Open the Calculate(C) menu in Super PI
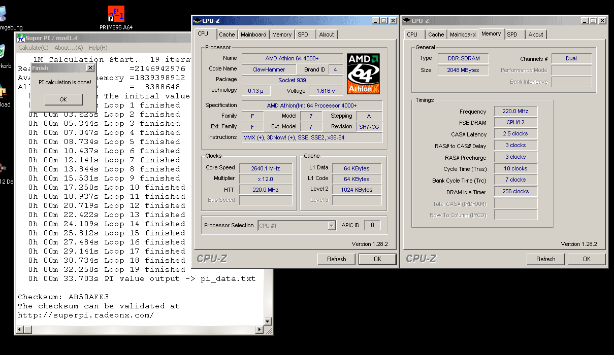The image size is (614, 355). pos(34,48)
